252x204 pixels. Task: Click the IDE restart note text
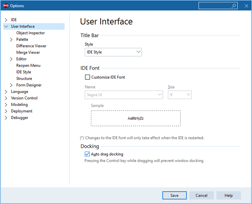[142, 138]
